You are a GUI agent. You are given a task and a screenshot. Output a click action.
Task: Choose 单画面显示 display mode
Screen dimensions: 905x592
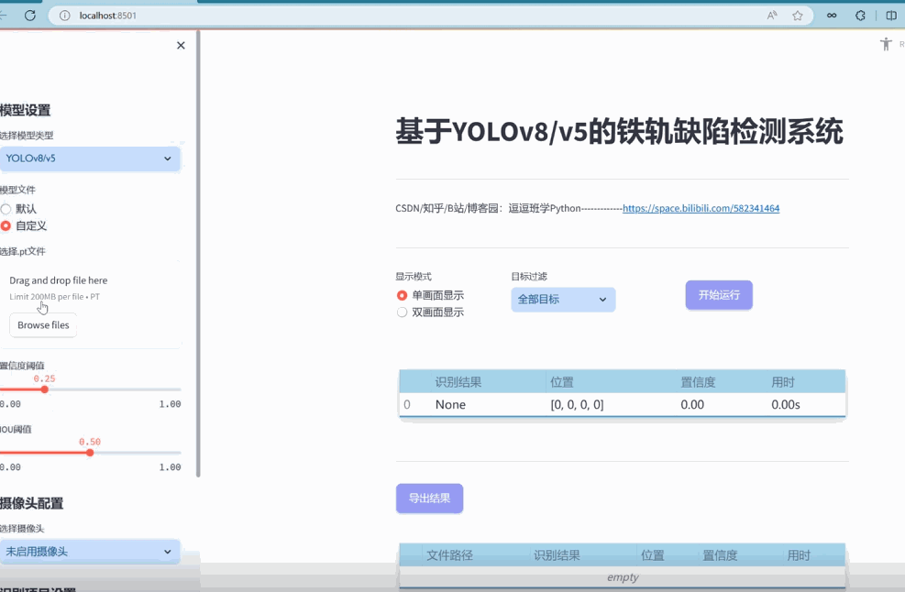[403, 295]
